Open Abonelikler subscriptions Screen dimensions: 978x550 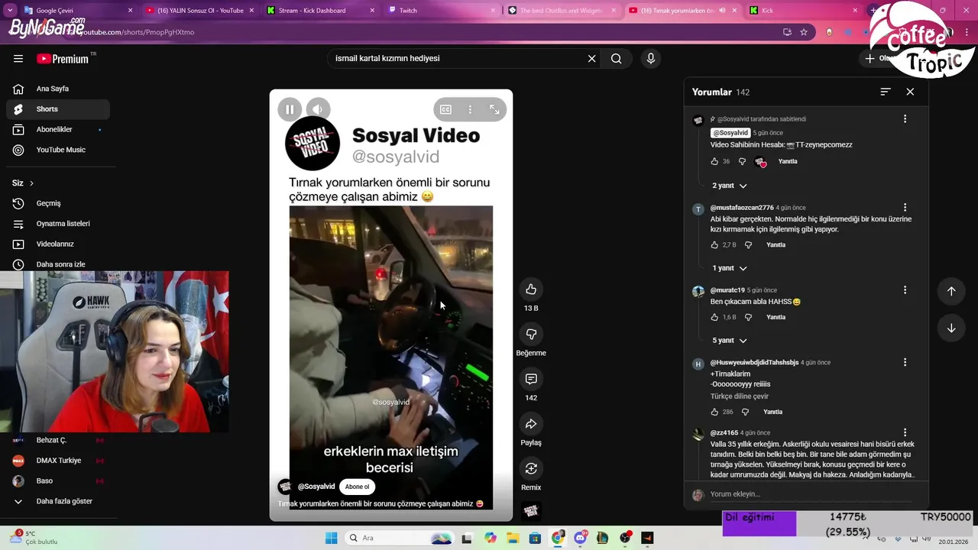coord(58,130)
